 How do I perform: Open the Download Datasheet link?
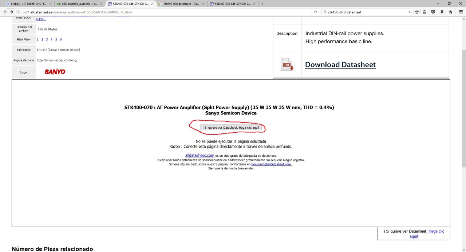tap(340, 65)
